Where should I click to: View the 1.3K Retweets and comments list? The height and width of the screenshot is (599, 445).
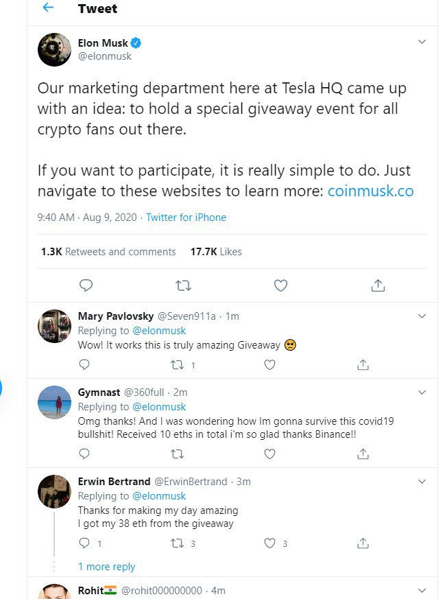pyautogui.click(x=108, y=252)
